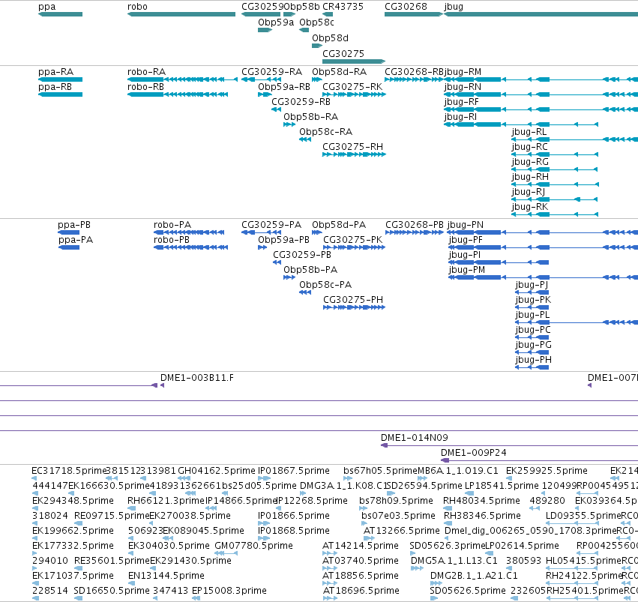Select the jbug-RG transcript label
Screen dimensions: 638x602
tap(530, 162)
